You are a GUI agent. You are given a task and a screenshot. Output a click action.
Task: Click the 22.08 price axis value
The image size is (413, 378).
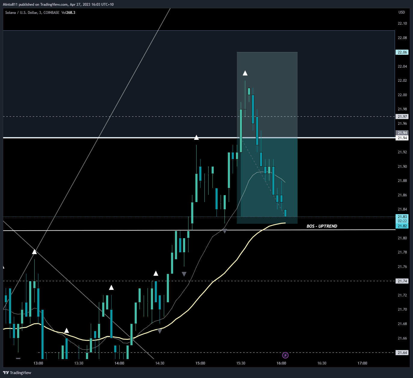pyautogui.click(x=402, y=38)
